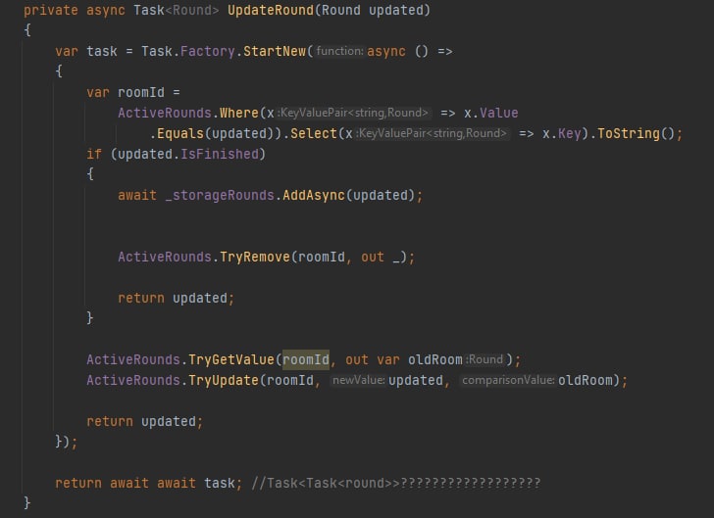The width and height of the screenshot is (714, 518).
Task: Click roomId in the 'var roomId =' declaration
Action: click(141, 92)
